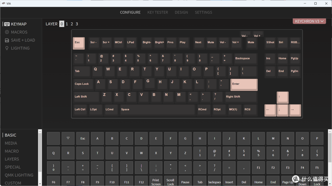Select the Backspace key on the layout
This screenshot has height=186, width=332.
click(x=245, y=59)
